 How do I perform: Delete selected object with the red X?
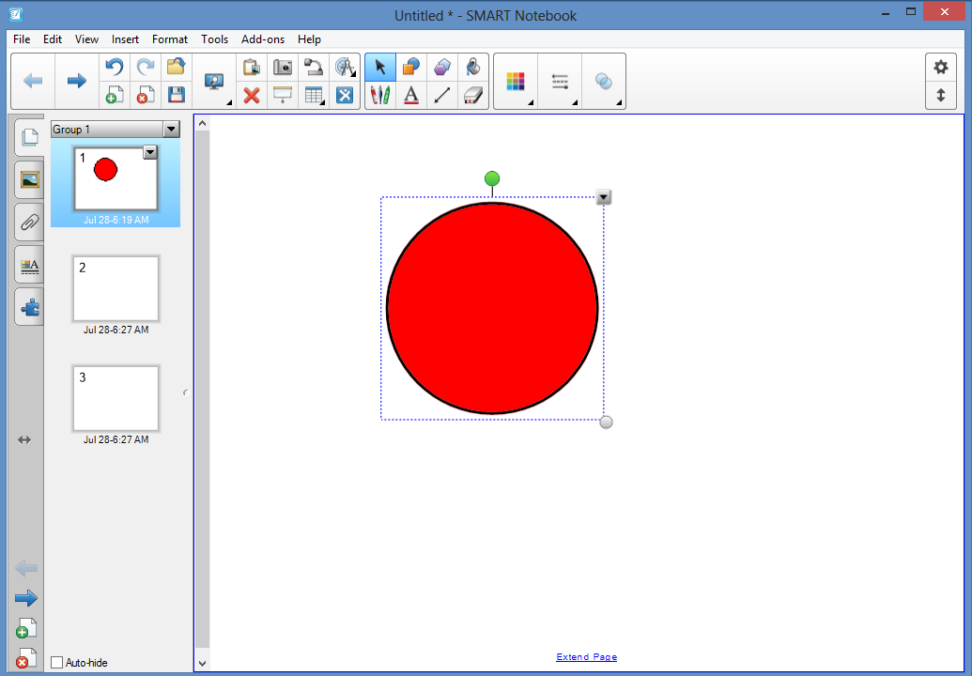251,95
